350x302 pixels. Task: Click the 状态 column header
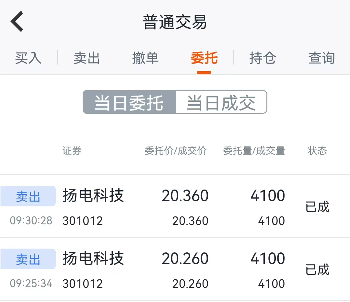[317, 151]
